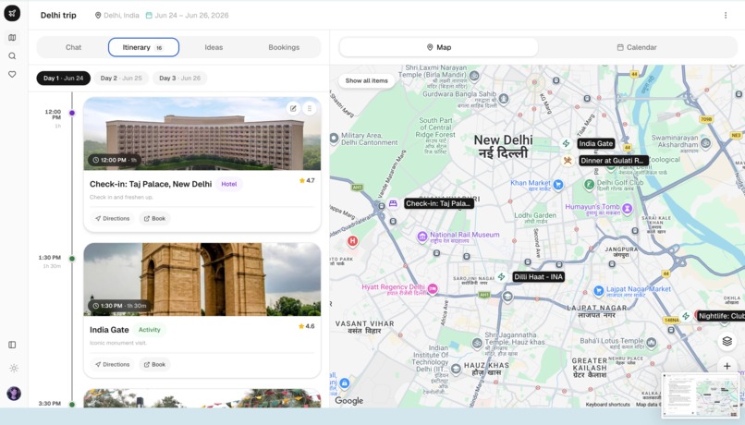Click the India Gate map label
This screenshot has height=425, width=745.
[596, 143]
